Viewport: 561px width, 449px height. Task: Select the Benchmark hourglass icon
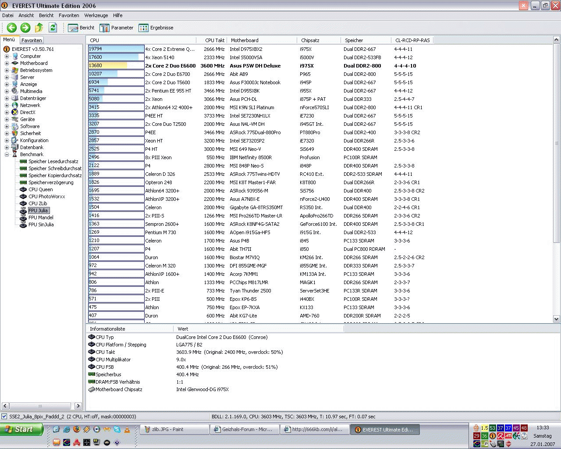[x=15, y=154]
